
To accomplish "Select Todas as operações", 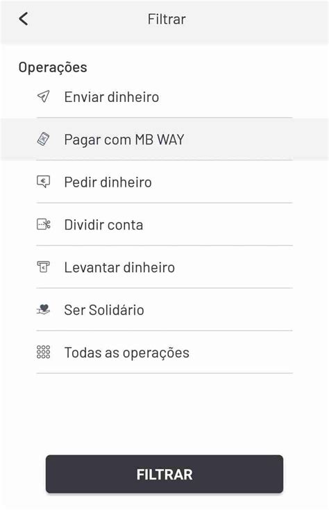I will (164, 352).
